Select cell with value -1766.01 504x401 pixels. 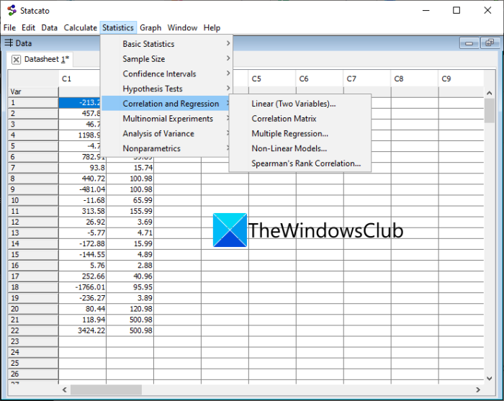(82, 287)
